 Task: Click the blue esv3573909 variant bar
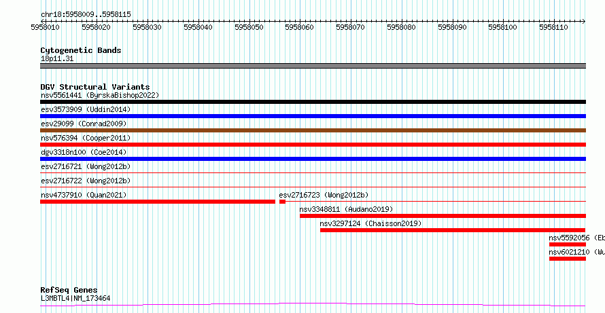[x=313, y=116]
